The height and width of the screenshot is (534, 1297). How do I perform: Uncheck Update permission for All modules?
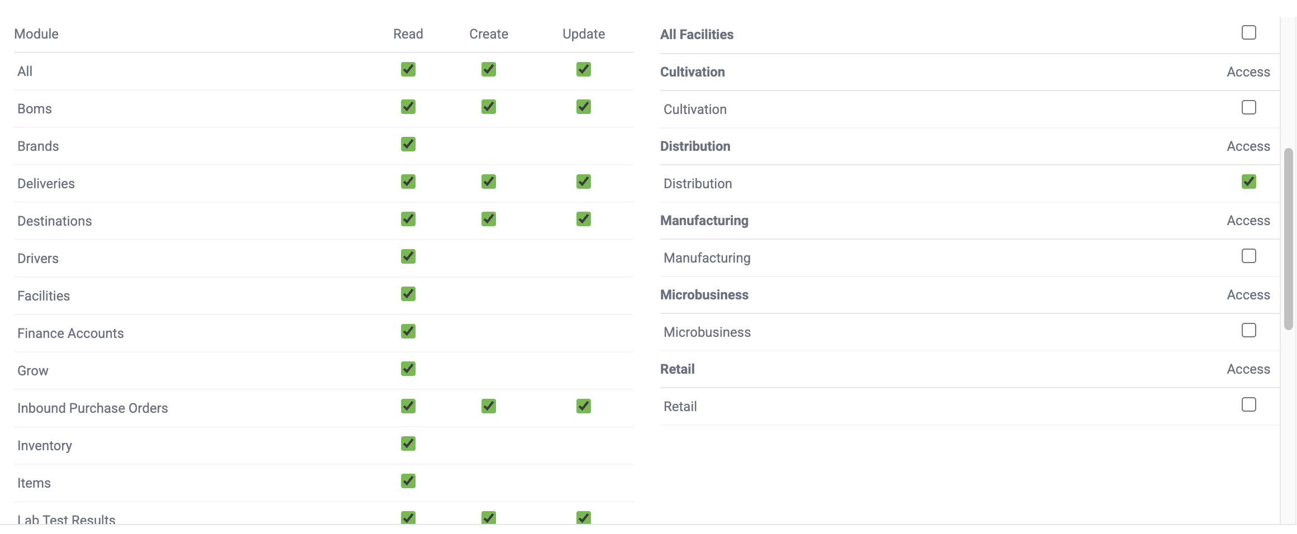tap(584, 69)
